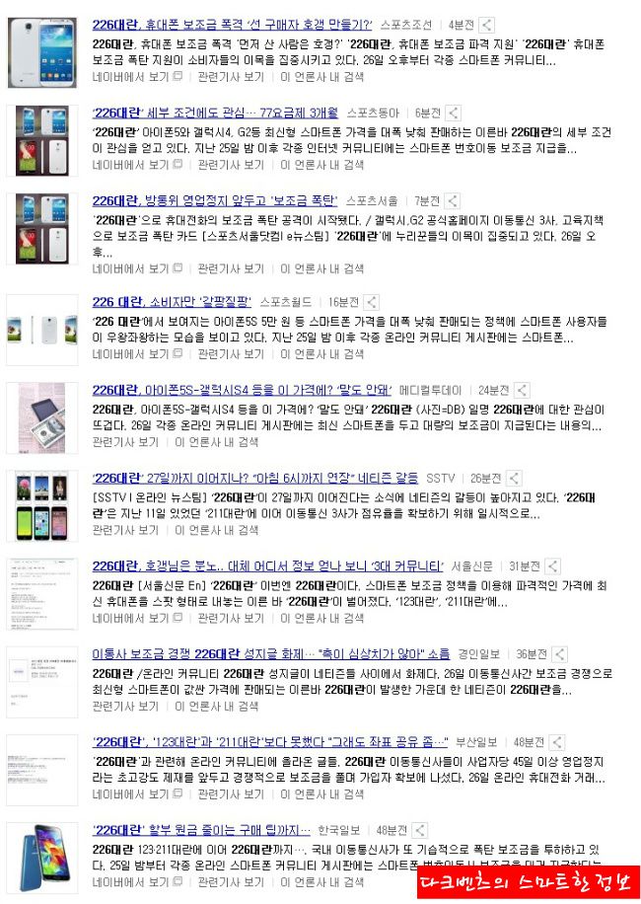
Task: Open headline '226 대란, 소비자만 갈팡질팡'
Action: click(172, 302)
